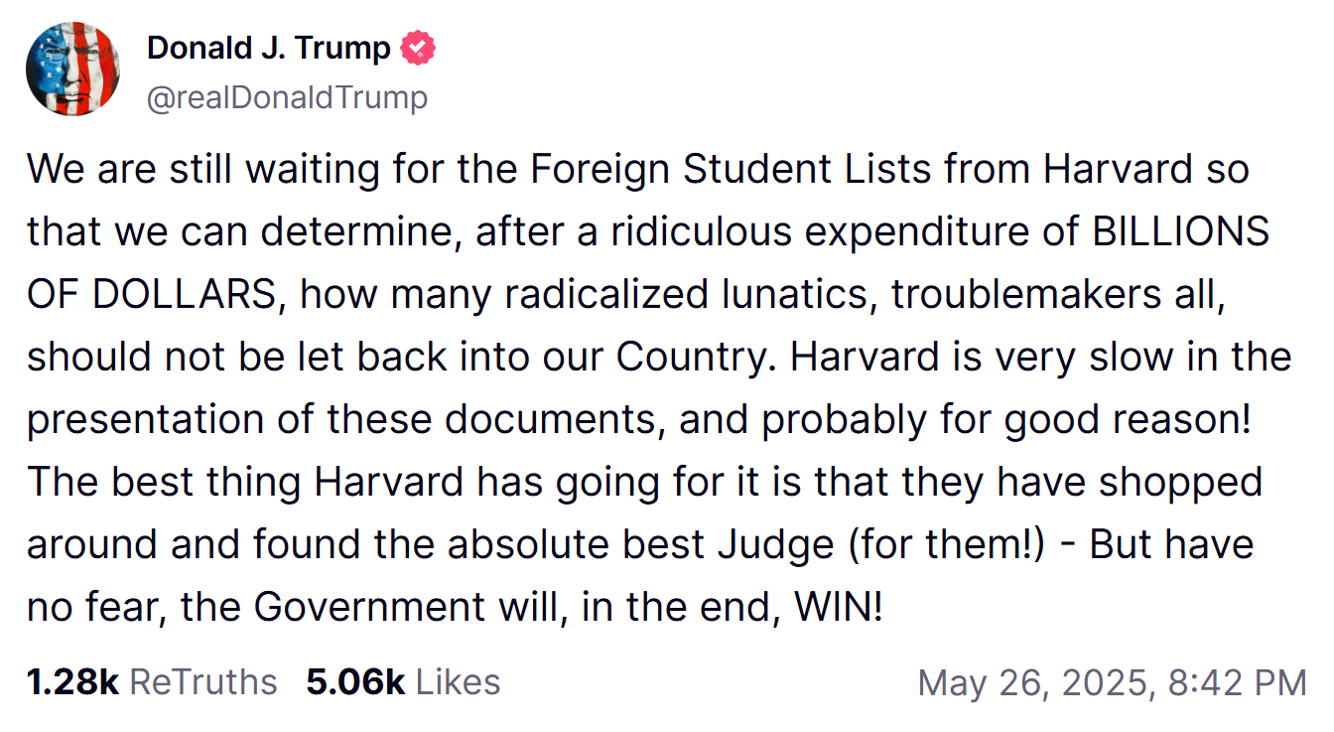Click the "Likes" label

point(458,682)
